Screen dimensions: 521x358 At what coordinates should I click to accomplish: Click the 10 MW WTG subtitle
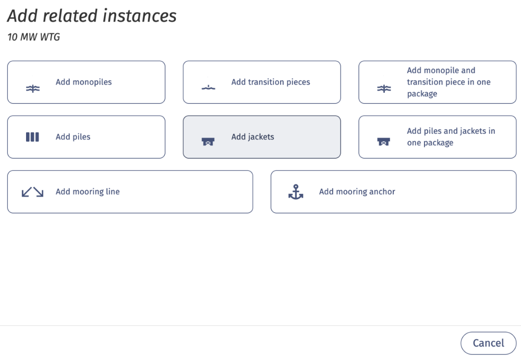33,37
